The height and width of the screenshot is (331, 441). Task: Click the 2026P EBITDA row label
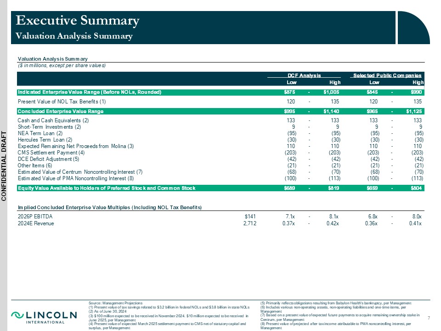tap(35, 217)
